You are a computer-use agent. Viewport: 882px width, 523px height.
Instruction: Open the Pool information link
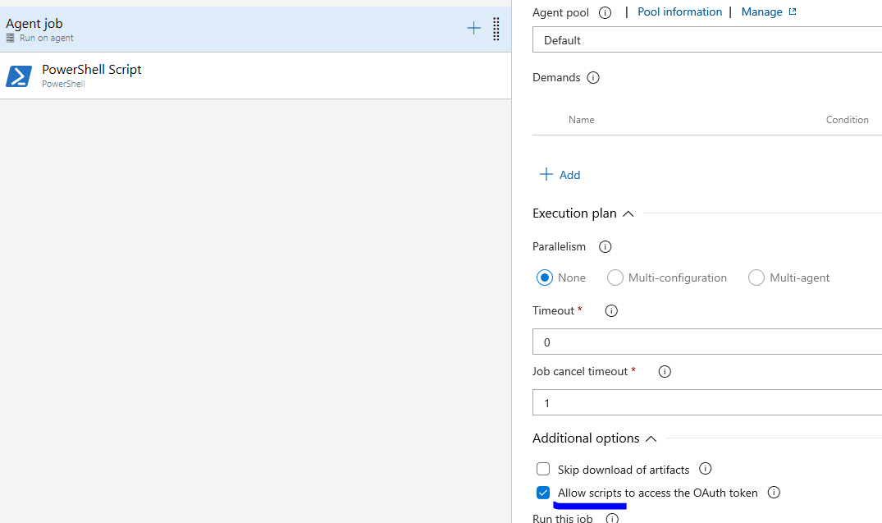coord(679,11)
